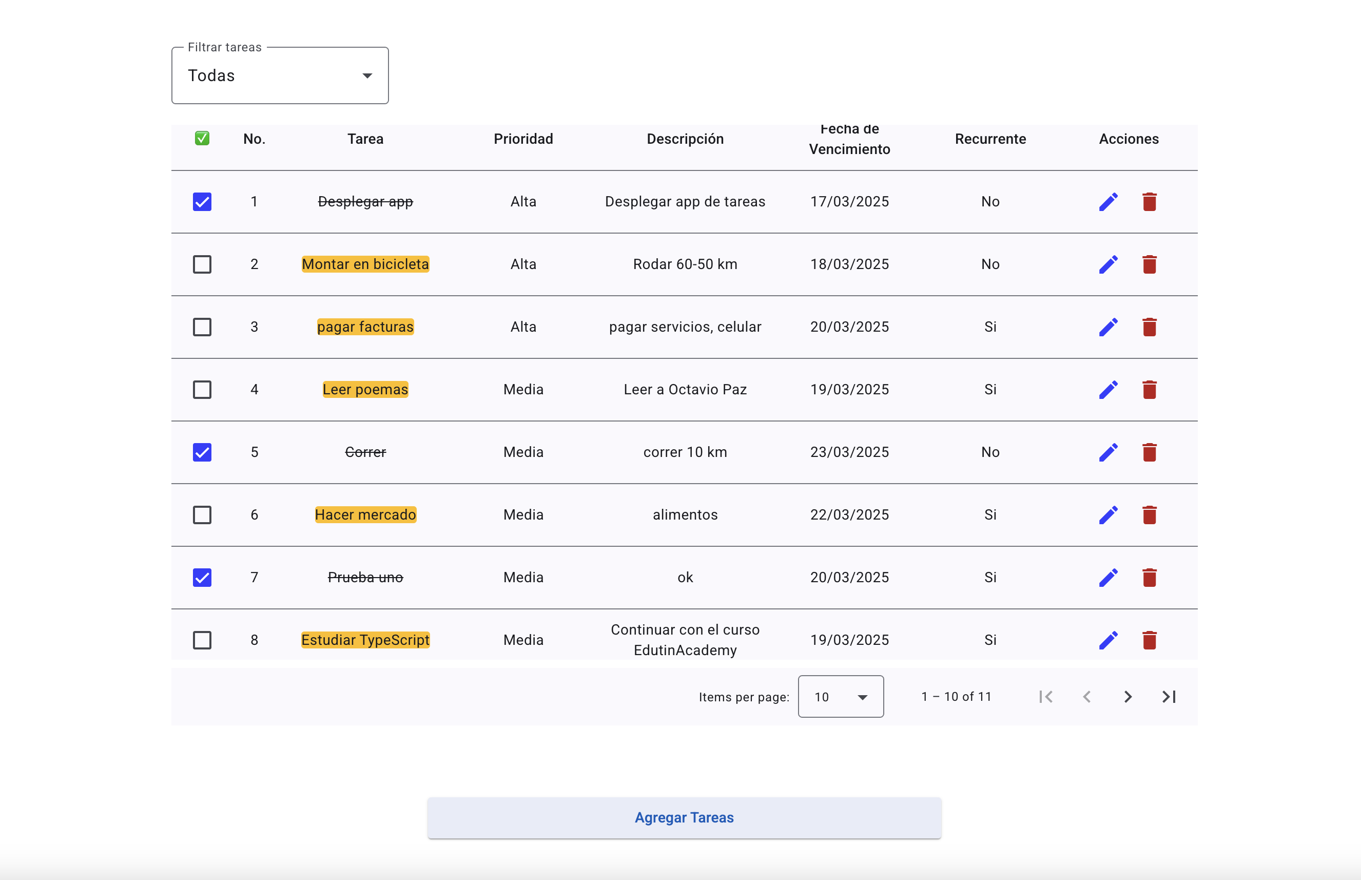Click the 1 – 10 of 11 range label
This screenshot has width=1361, height=880.
coord(956,697)
